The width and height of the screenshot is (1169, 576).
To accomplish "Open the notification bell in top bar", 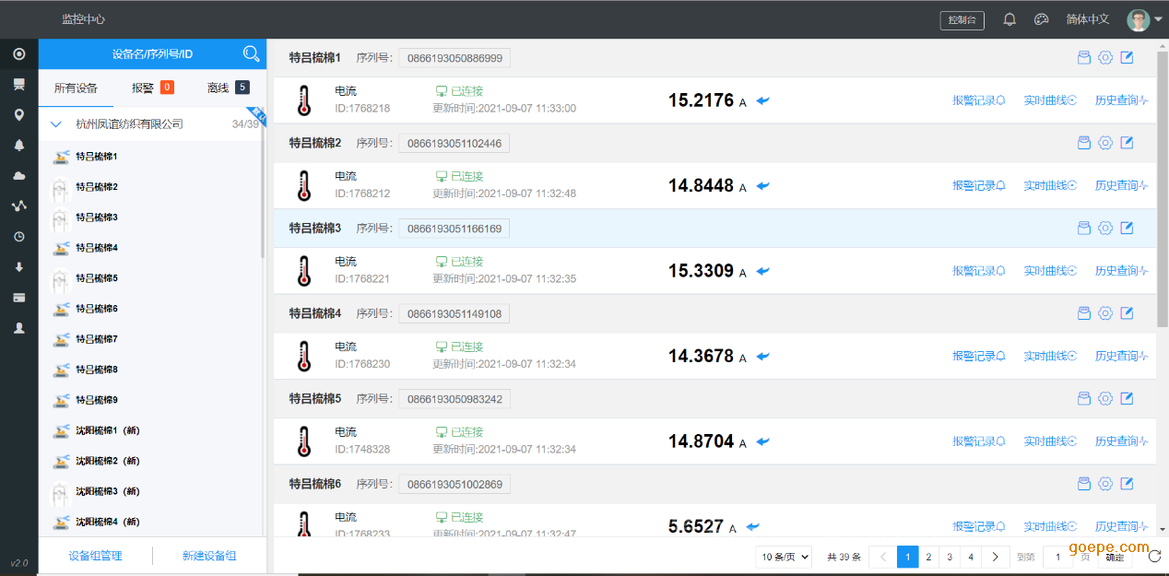I will 1010,19.
